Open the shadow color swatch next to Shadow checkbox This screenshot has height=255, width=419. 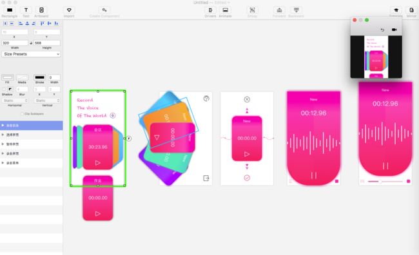click(x=10, y=89)
